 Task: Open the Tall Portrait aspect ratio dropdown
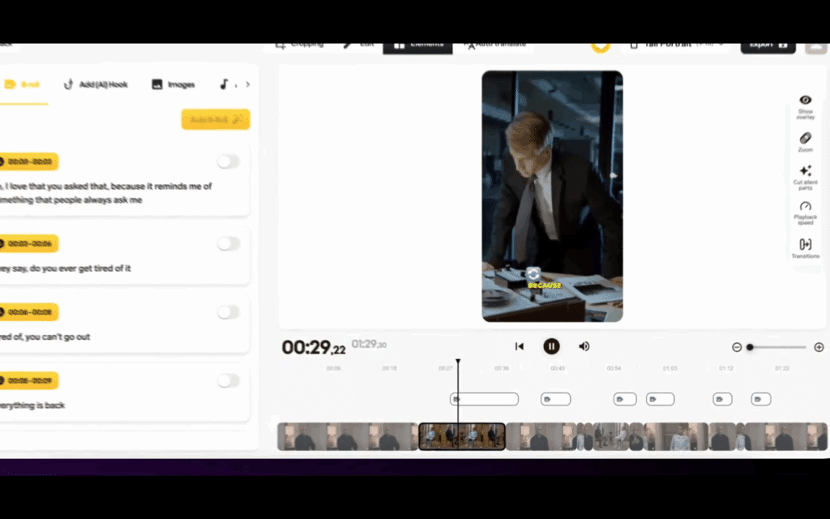(678, 46)
